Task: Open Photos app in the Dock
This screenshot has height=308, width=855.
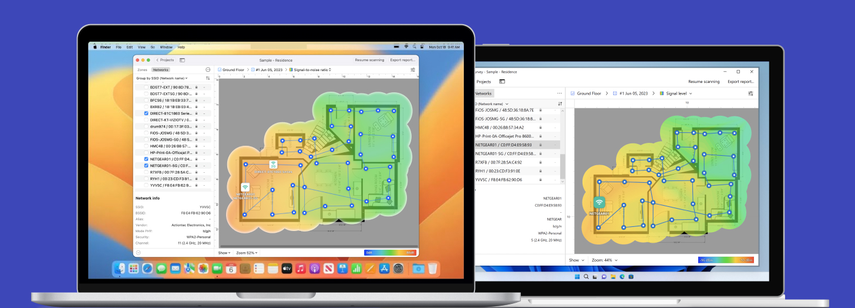Action: point(203,268)
